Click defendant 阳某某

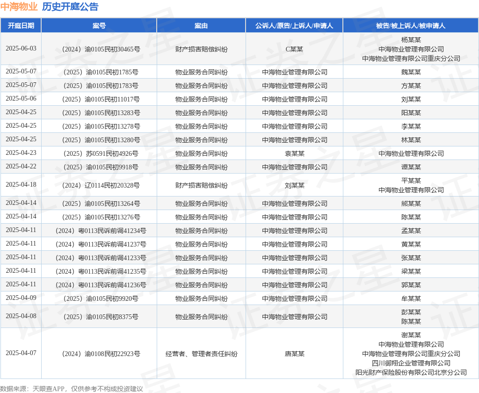pyautogui.click(x=411, y=113)
